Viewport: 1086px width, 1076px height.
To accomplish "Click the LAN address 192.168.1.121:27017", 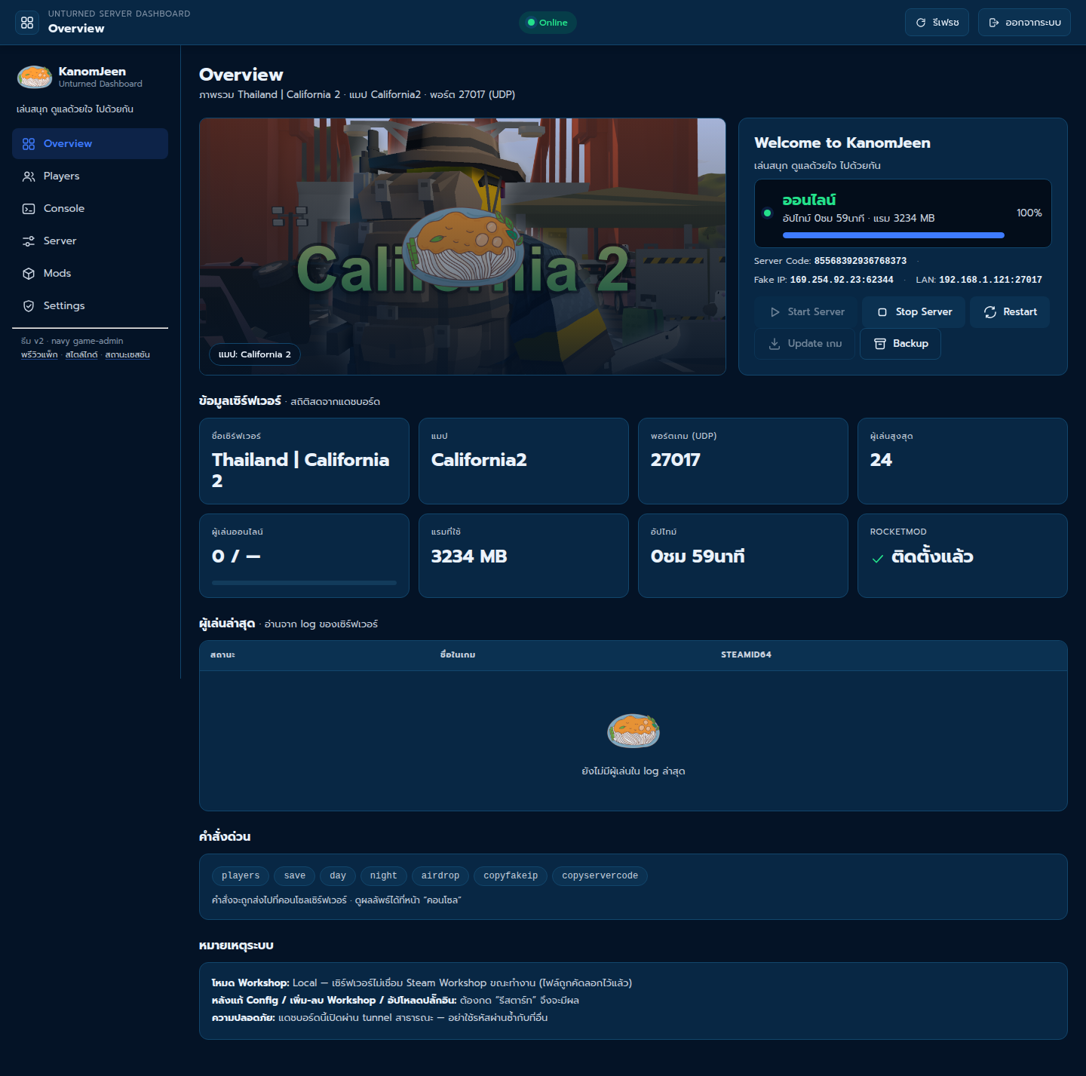I will click(990, 280).
